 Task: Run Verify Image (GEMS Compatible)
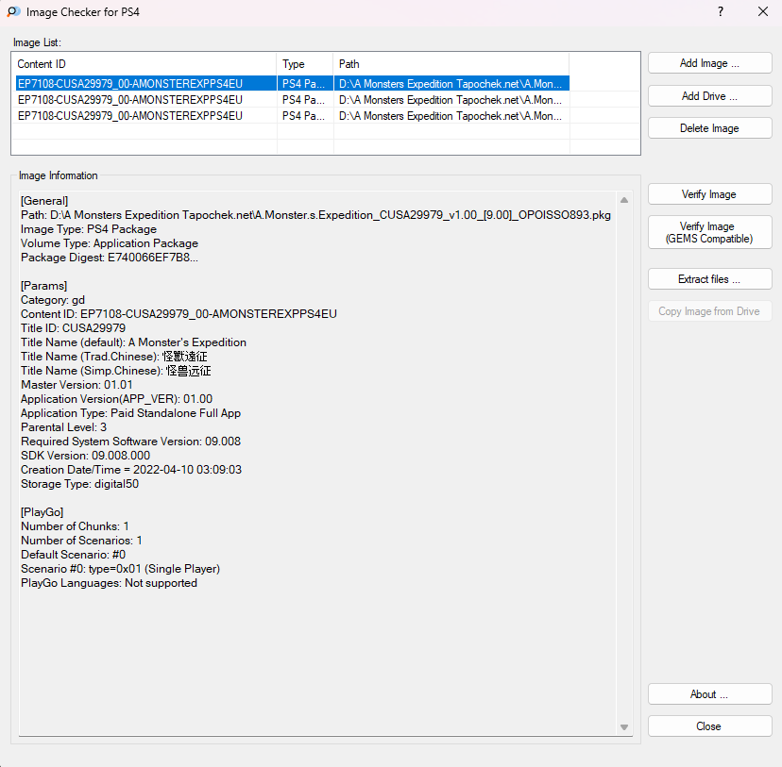(709, 232)
